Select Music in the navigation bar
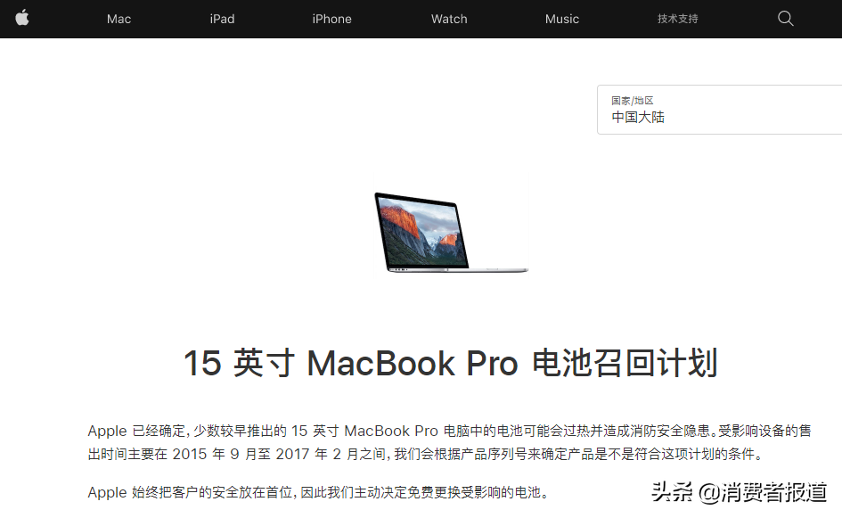Screen dimensions: 842x518 click(562, 19)
